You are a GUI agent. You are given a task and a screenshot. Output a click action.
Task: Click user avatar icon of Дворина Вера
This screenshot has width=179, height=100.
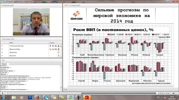click(58, 49)
